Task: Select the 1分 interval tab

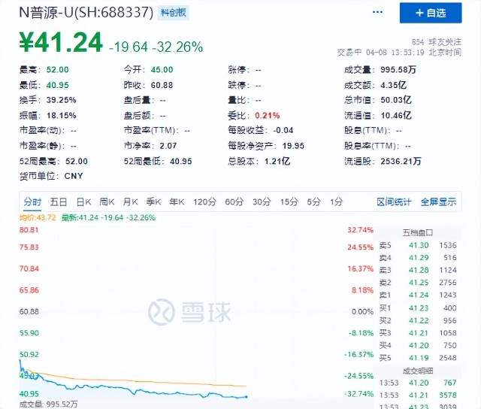Action: 337,202
